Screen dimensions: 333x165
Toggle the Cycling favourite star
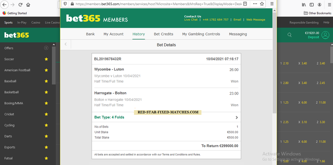pyautogui.click(x=46, y=125)
